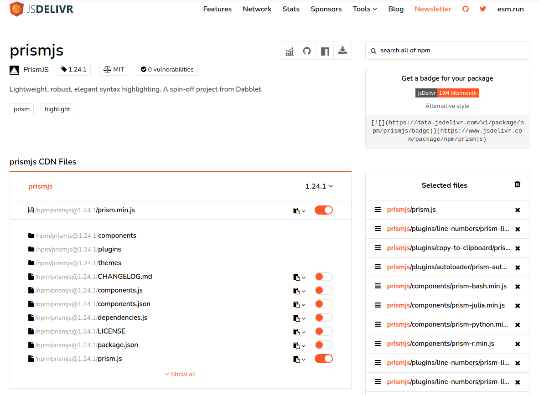Open package statistics chart icon

pyautogui.click(x=290, y=51)
